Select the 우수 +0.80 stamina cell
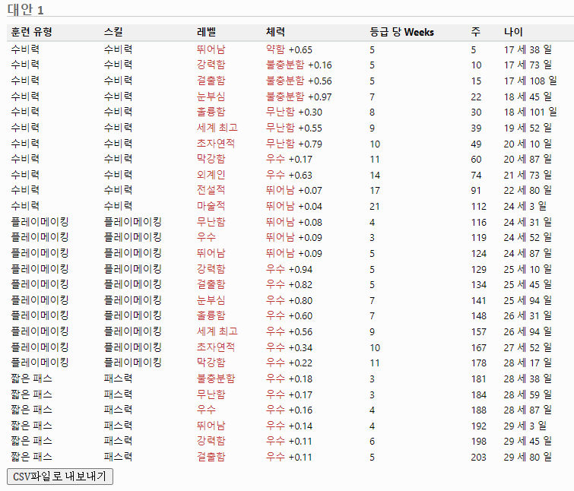This screenshot has height=491, width=574. [289, 300]
